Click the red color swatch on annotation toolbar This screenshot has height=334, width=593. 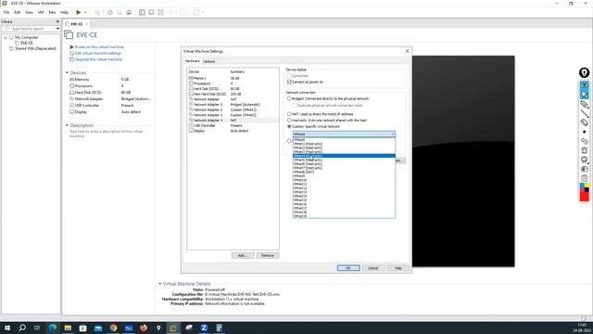[585, 197]
